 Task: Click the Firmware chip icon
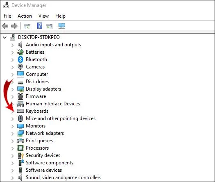pyautogui.click(x=20, y=96)
